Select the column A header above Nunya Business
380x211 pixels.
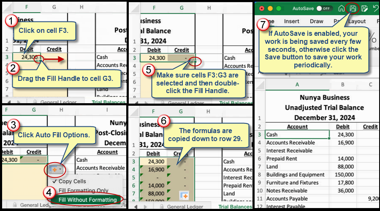pyautogui.click(x=297, y=85)
